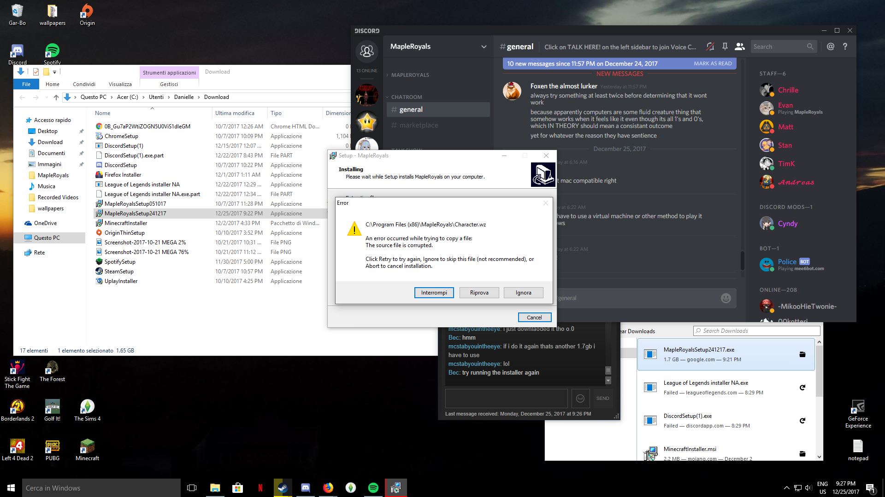Show MapleRoyalsSetup241217.exe in folder icon
885x497 pixels.
[x=802, y=354]
